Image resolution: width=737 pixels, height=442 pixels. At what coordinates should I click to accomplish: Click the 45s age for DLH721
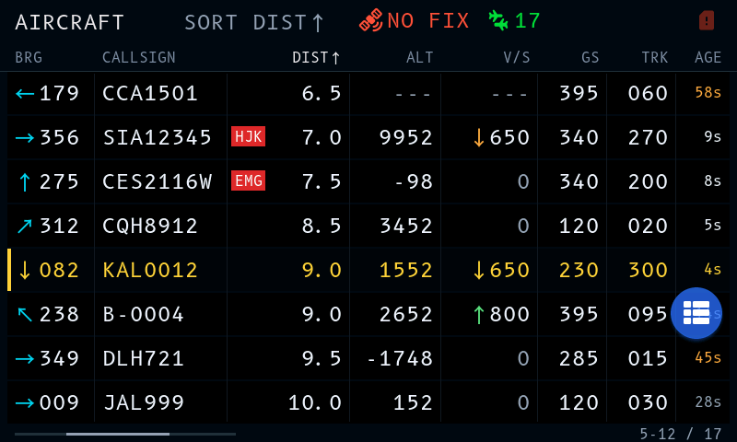pos(708,357)
